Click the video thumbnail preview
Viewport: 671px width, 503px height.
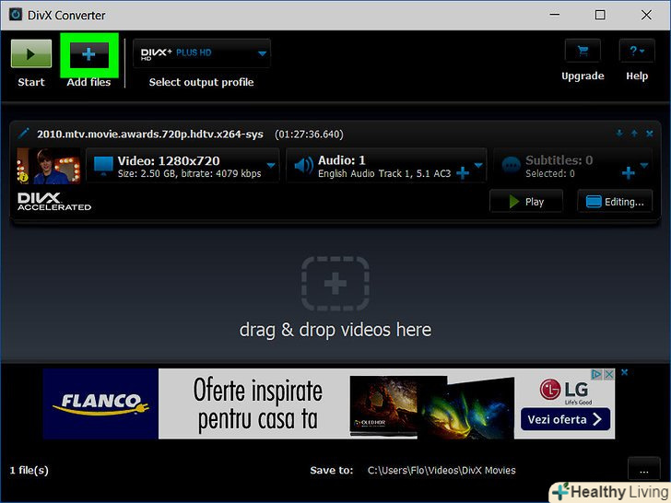(48, 166)
